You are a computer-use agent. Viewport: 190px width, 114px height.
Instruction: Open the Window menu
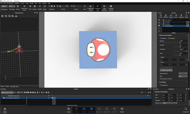point(44,3)
